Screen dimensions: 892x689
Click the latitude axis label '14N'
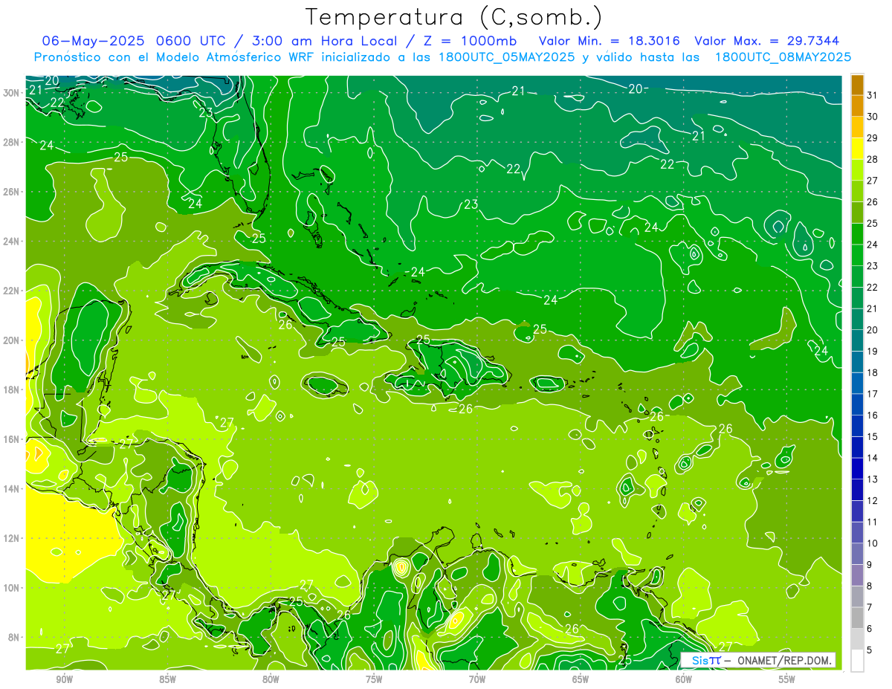(10, 488)
